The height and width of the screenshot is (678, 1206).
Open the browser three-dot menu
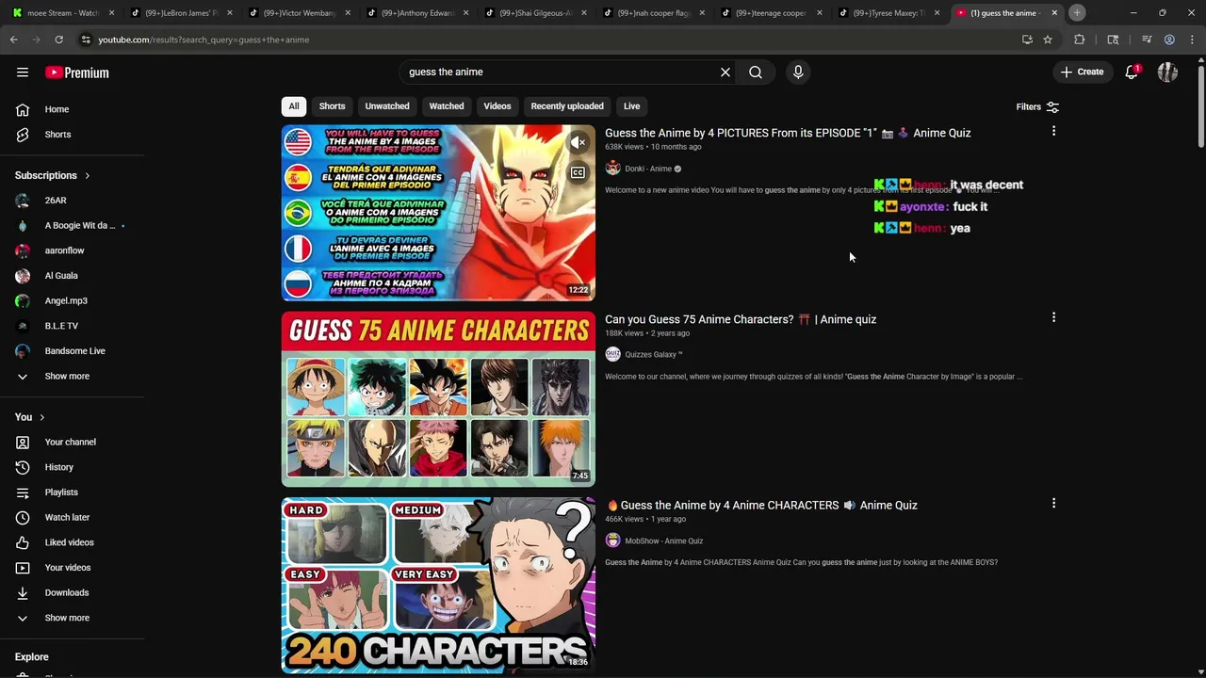pyautogui.click(x=1192, y=40)
